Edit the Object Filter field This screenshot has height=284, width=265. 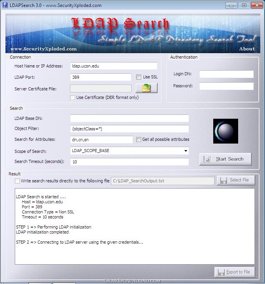click(129, 129)
